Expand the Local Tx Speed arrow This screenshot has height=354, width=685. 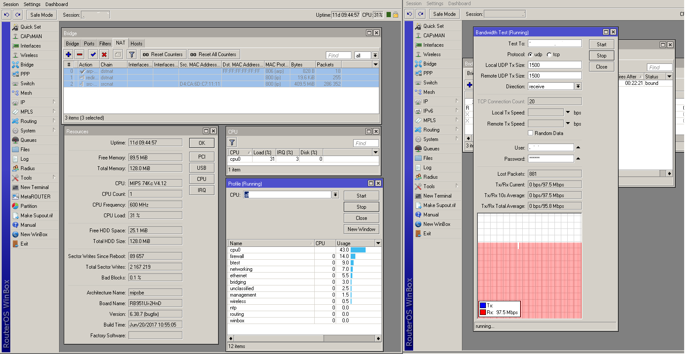[x=568, y=112]
